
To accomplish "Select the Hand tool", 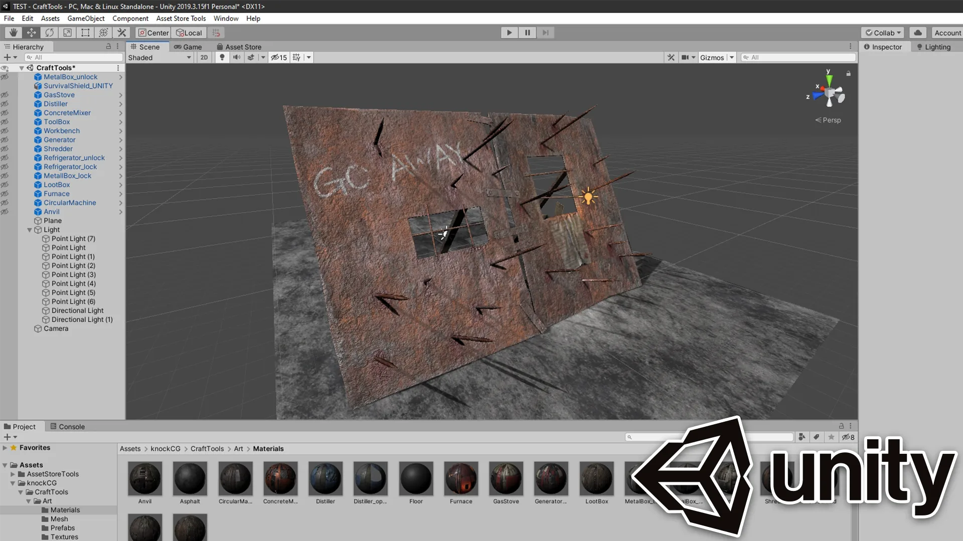I will [x=14, y=33].
